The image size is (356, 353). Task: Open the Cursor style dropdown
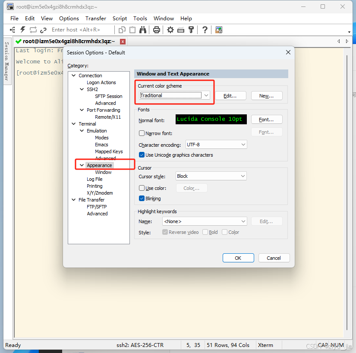click(211, 176)
